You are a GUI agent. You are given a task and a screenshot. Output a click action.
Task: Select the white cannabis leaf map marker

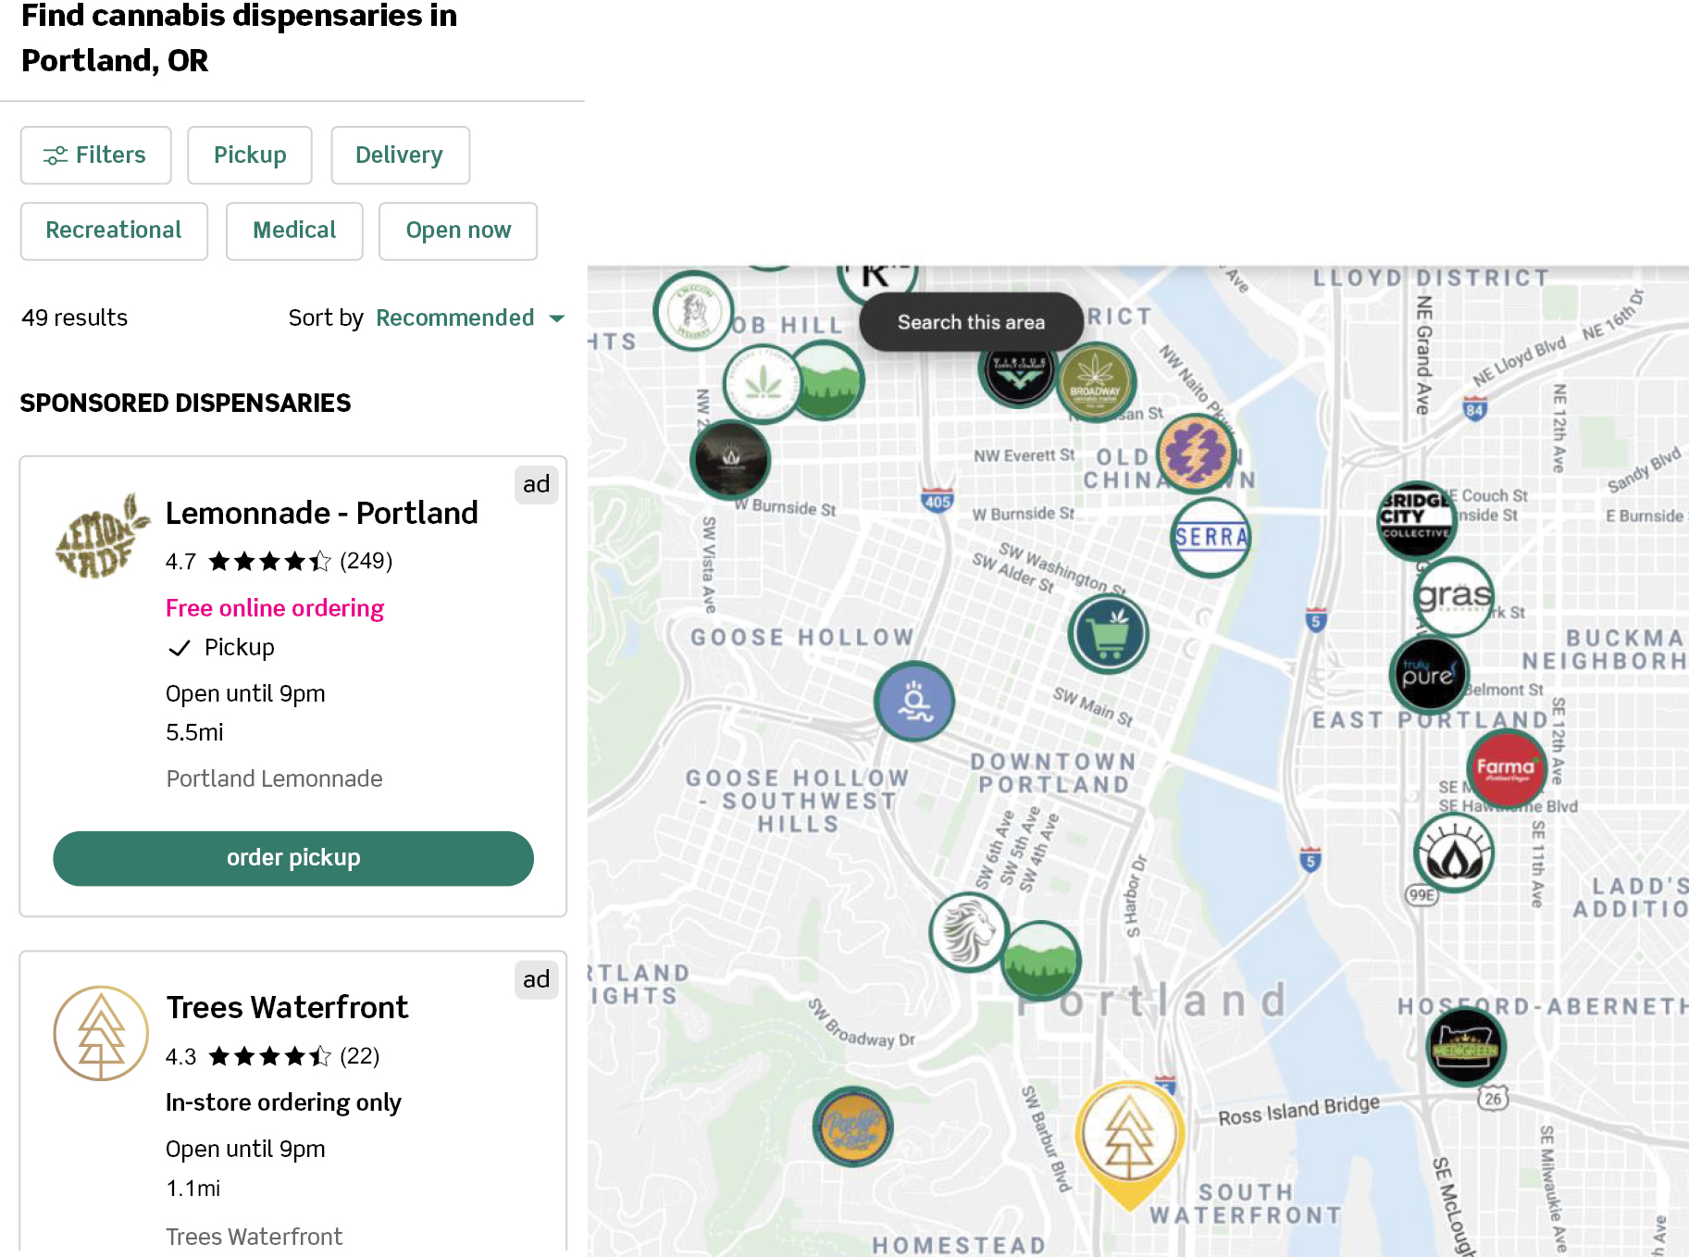coord(763,384)
